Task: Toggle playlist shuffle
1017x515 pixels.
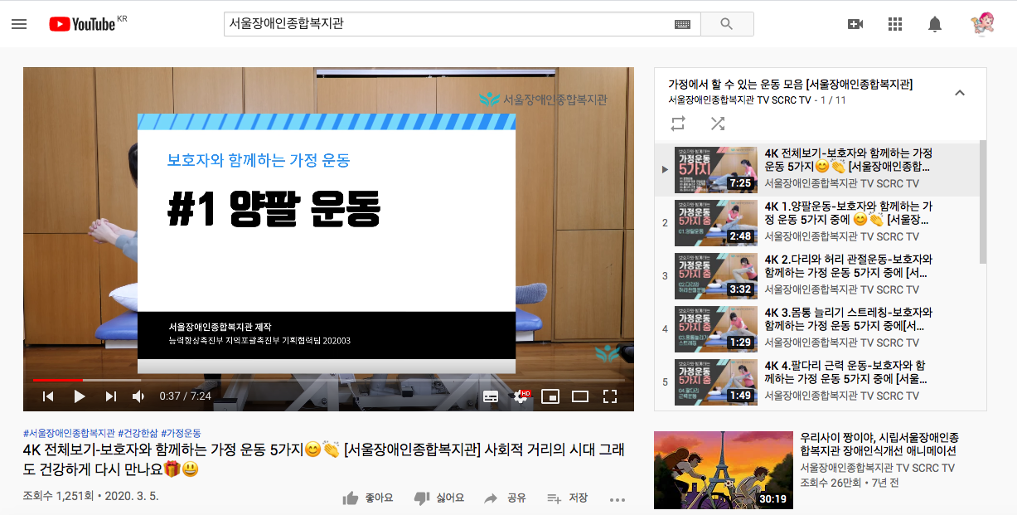Action: coord(717,123)
